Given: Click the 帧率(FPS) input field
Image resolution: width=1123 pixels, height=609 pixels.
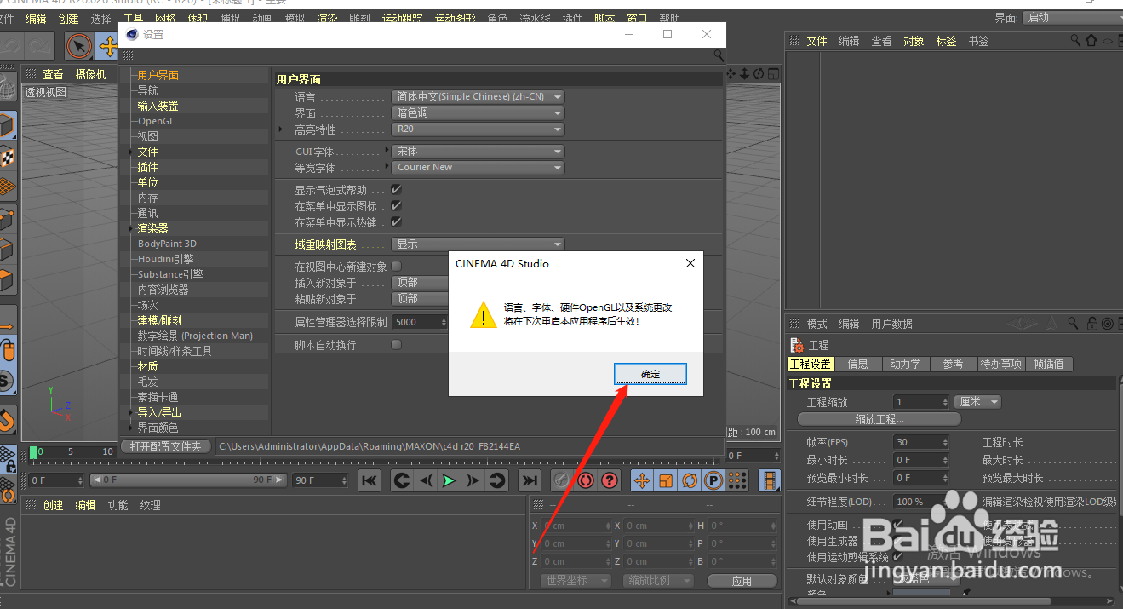Looking at the screenshot, I should pos(921,442).
